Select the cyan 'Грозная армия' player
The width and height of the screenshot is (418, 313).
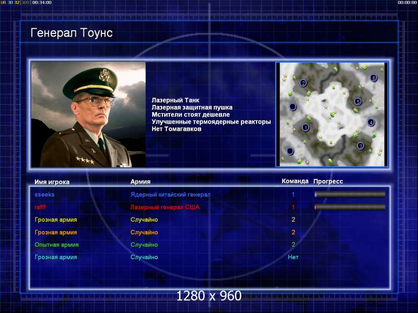56,257
